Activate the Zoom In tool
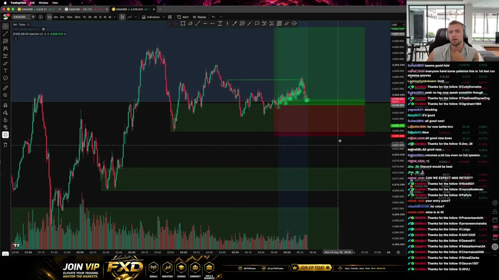The height and width of the screenshot is (280, 499). click(5, 95)
